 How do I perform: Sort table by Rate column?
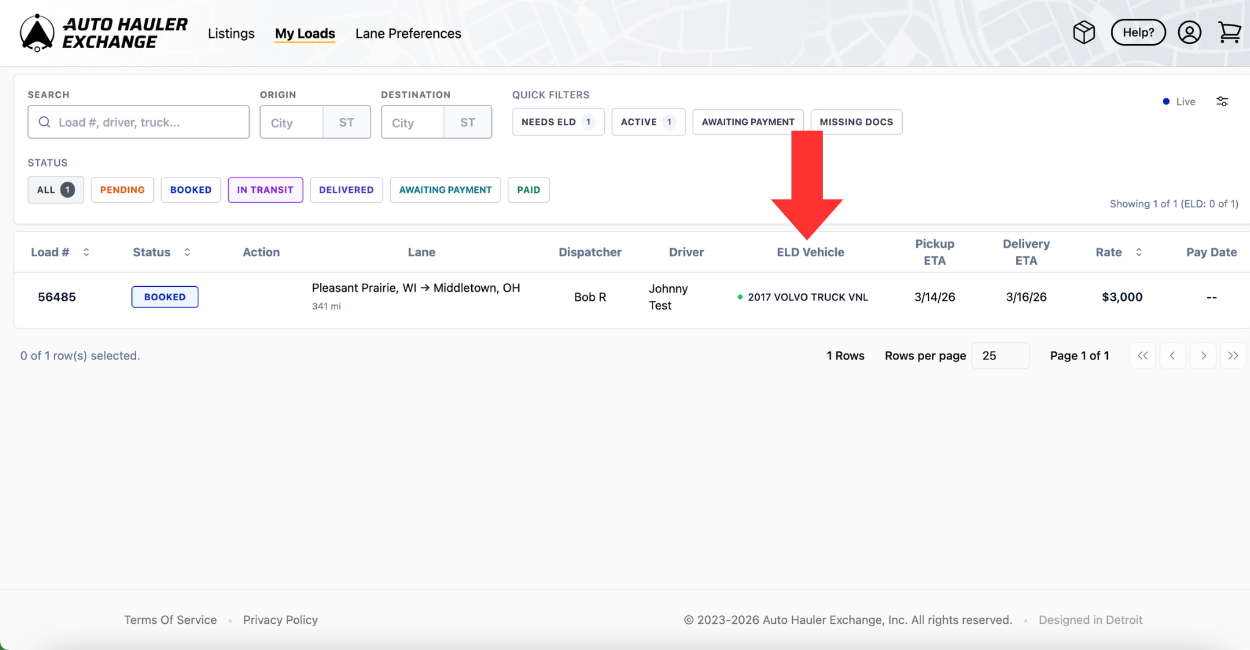[x=1138, y=252]
